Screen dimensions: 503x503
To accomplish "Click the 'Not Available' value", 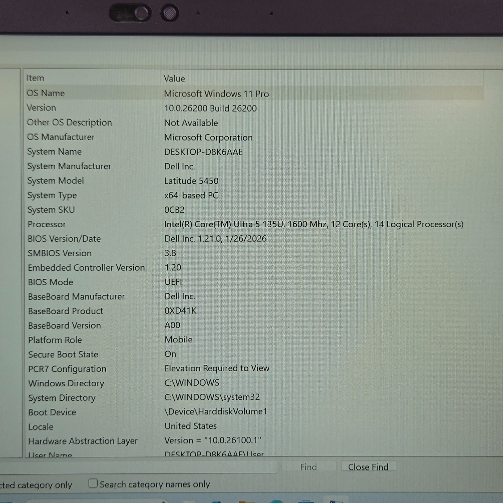I will pyautogui.click(x=191, y=123).
